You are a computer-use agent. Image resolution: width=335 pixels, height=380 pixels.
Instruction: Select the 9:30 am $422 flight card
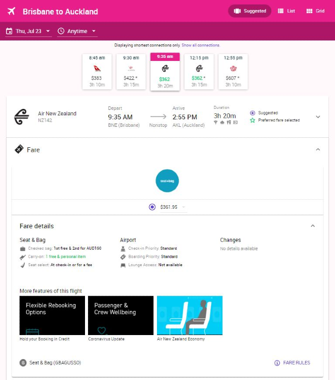point(131,71)
